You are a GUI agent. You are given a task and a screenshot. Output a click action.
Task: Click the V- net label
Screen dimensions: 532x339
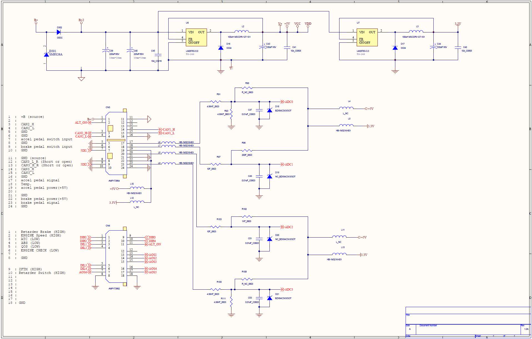tap(231, 68)
